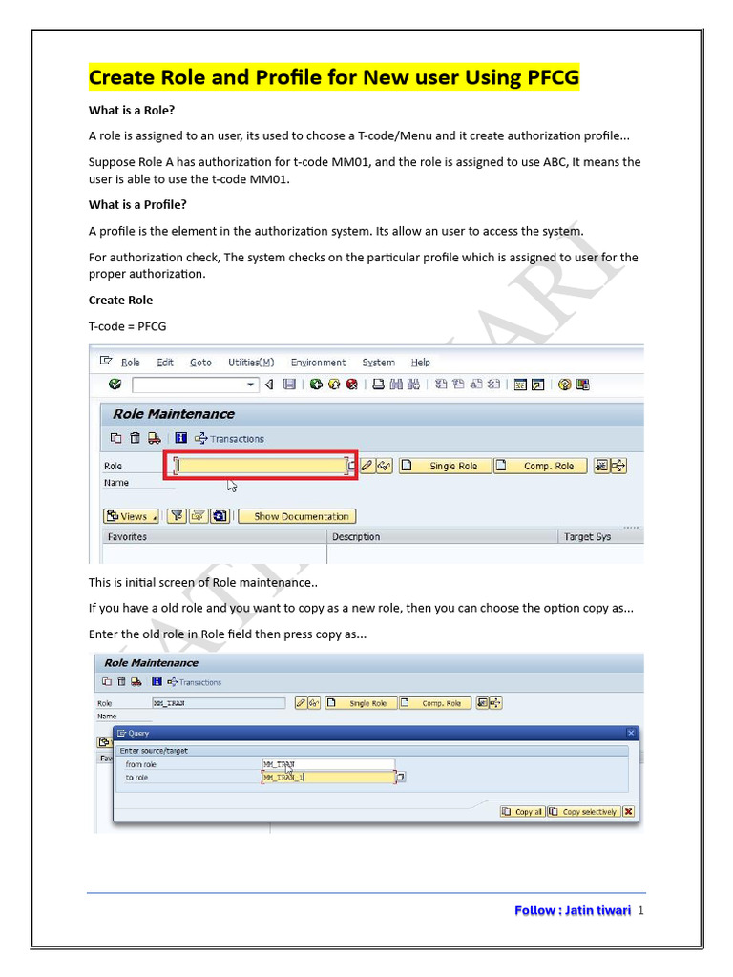Click the value help icon beside 'to role' field

[x=401, y=777]
